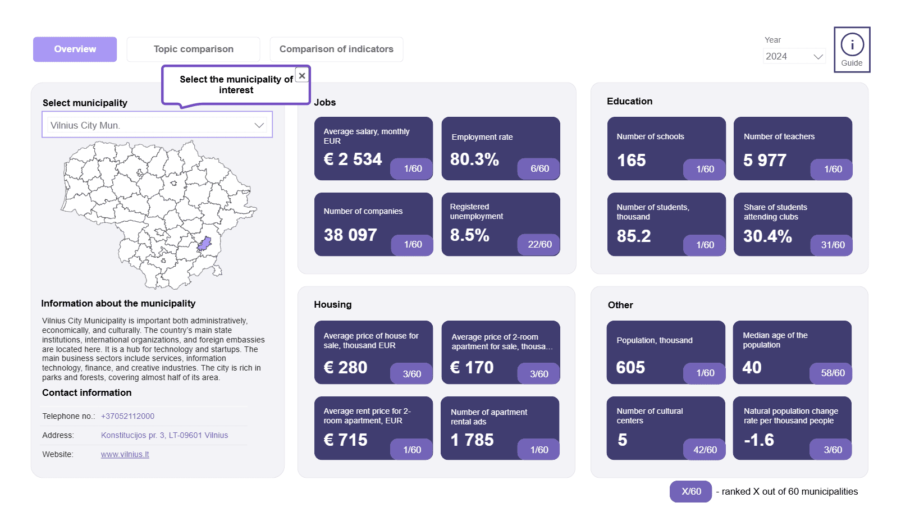The width and height of the screenshot is (901, 507).
Task: Click the Number of companies card
Action: (x=373, y=224)
